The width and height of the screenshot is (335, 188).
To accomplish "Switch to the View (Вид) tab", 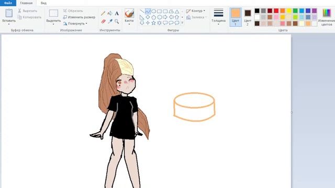I will click(x=43, y=3).
